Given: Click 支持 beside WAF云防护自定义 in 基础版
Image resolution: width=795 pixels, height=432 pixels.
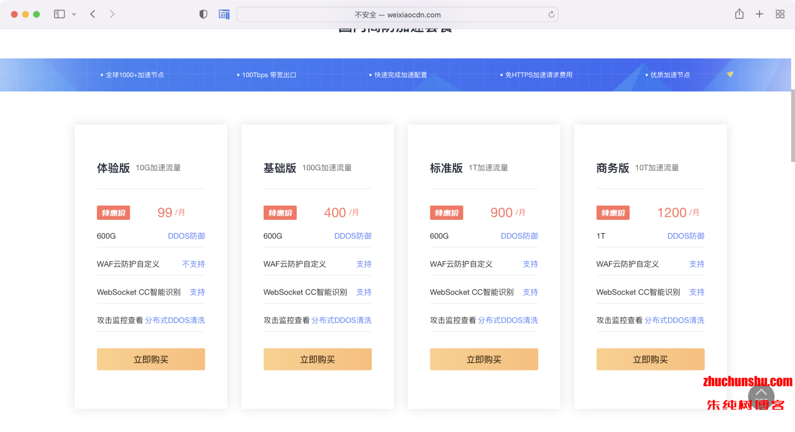Looking at the screenshot, I should click(x=364, y=264).
